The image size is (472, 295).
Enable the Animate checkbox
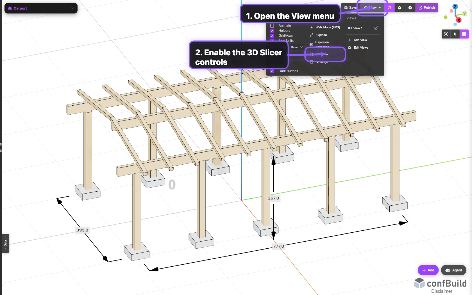[x=272, y=25]
